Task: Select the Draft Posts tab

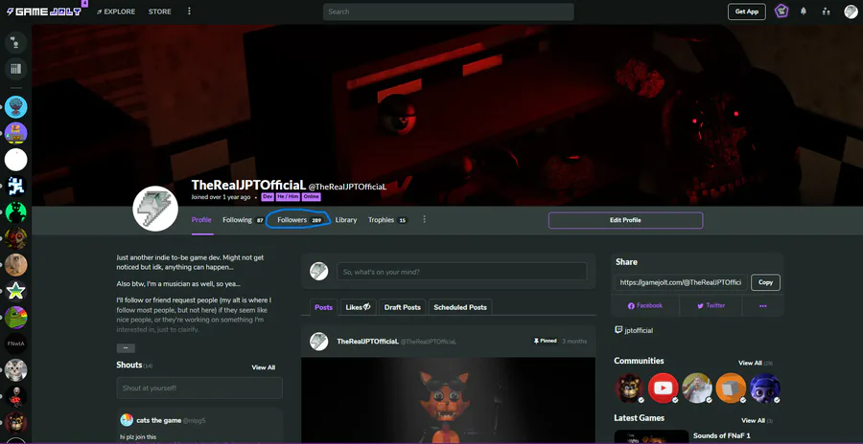Action: [x=403, y=307]
